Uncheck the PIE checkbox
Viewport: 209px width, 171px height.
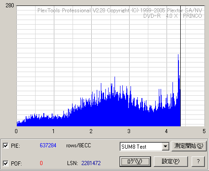coord(5,145)
